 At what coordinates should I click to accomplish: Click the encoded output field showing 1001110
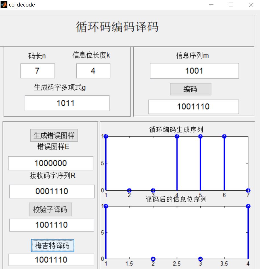193,107
